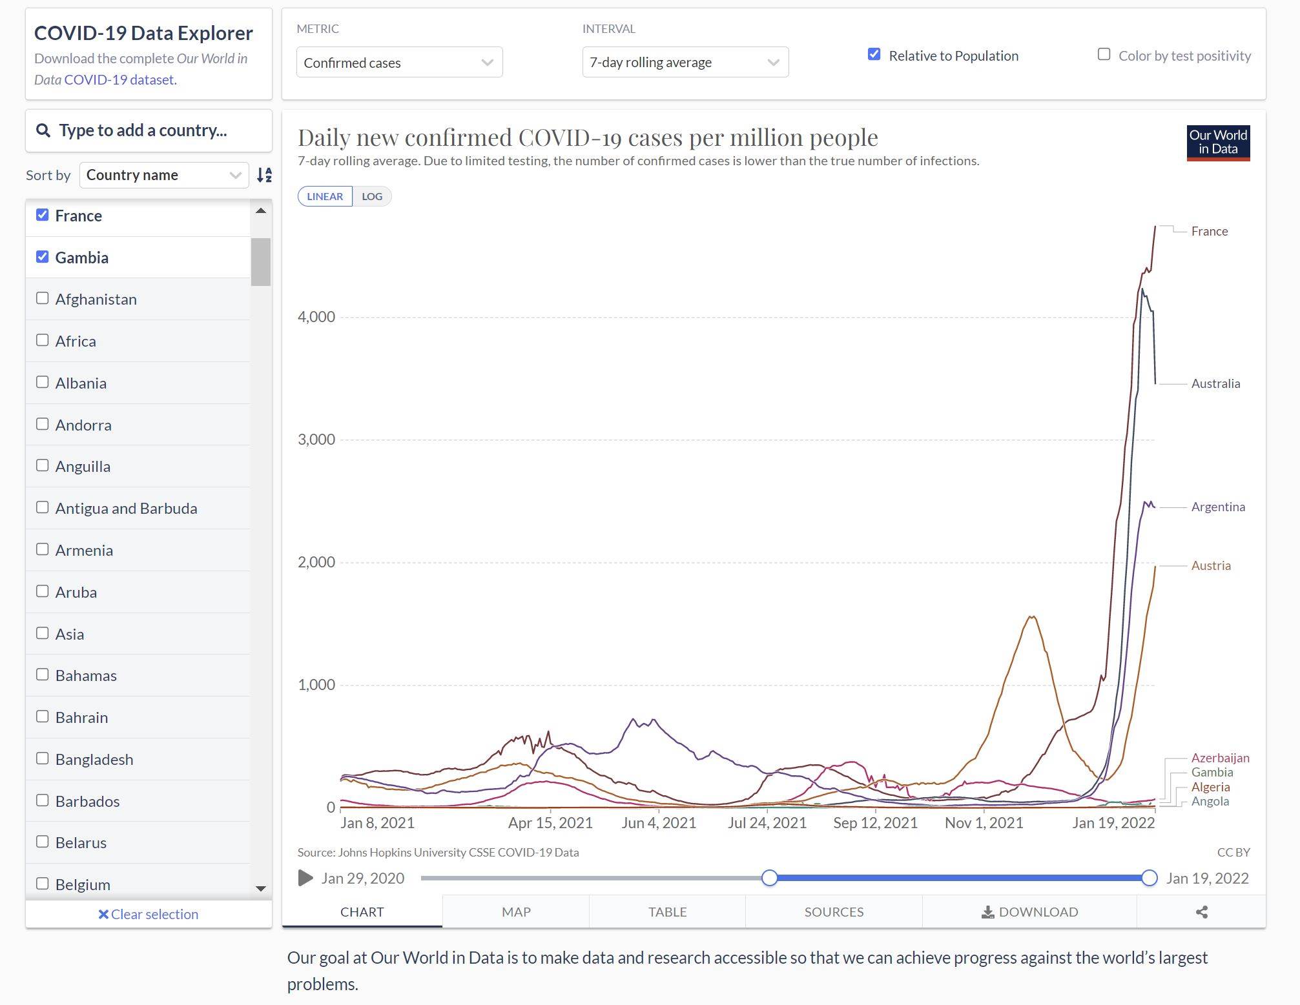1300x1005 pixels.
Task: Open the Confirmed cases metric dropdown
Action: coord(399,63)
